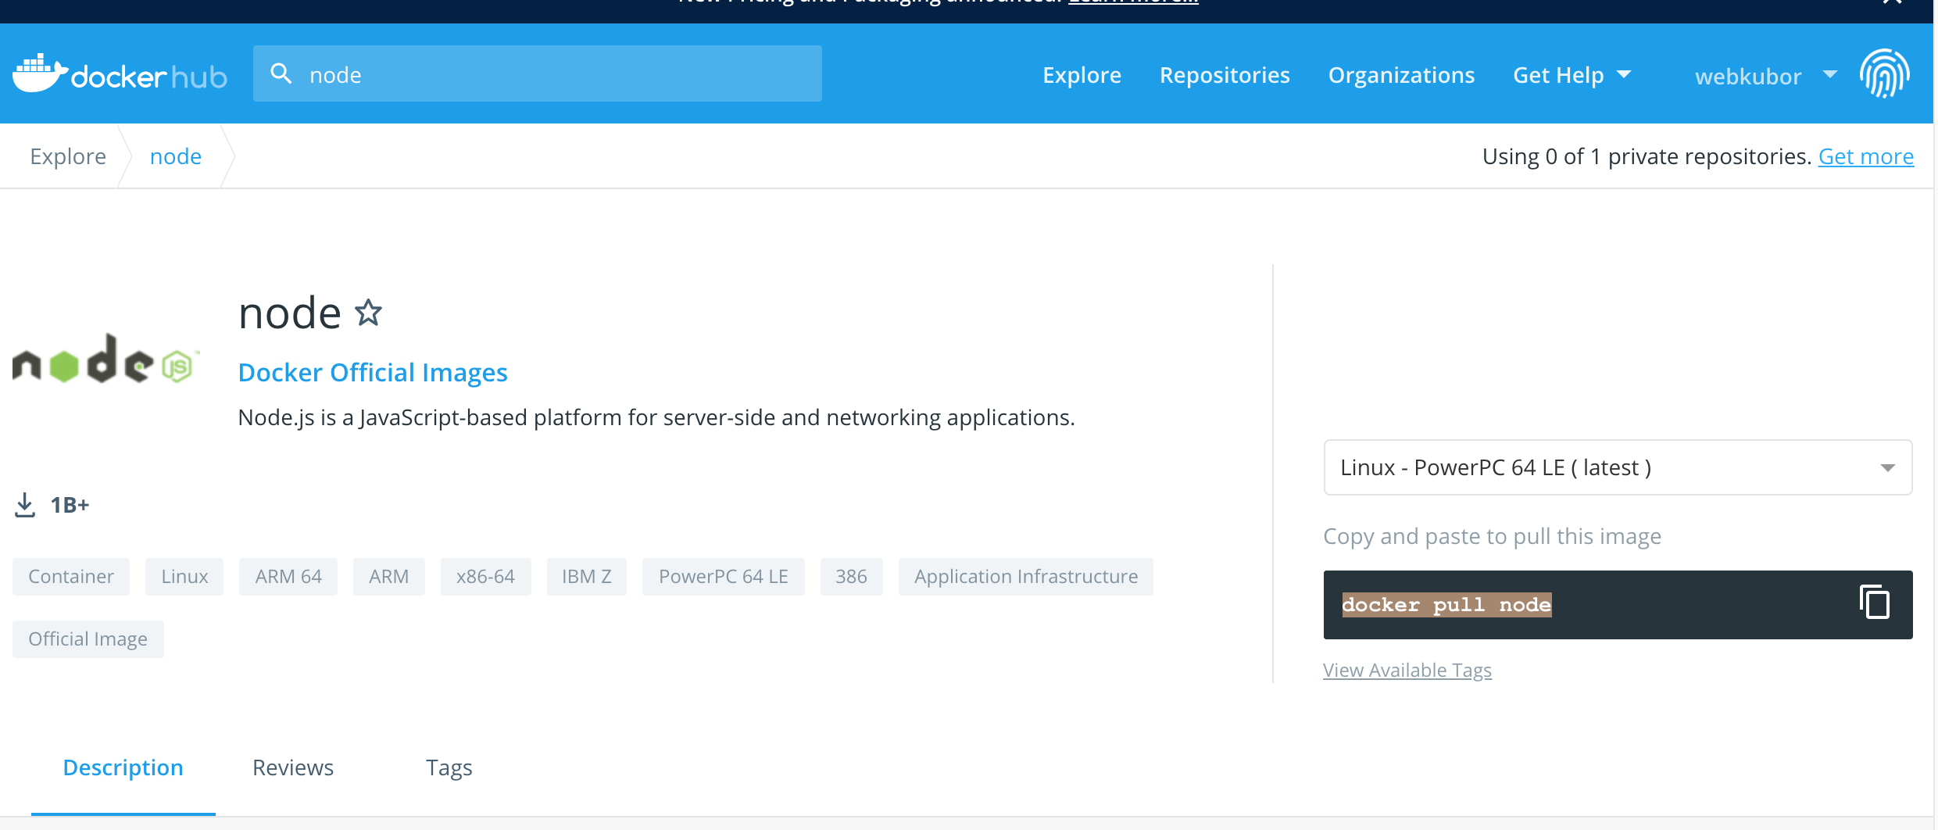Switch to the Tags tab
1938x830 pixels.
[449, 767]
